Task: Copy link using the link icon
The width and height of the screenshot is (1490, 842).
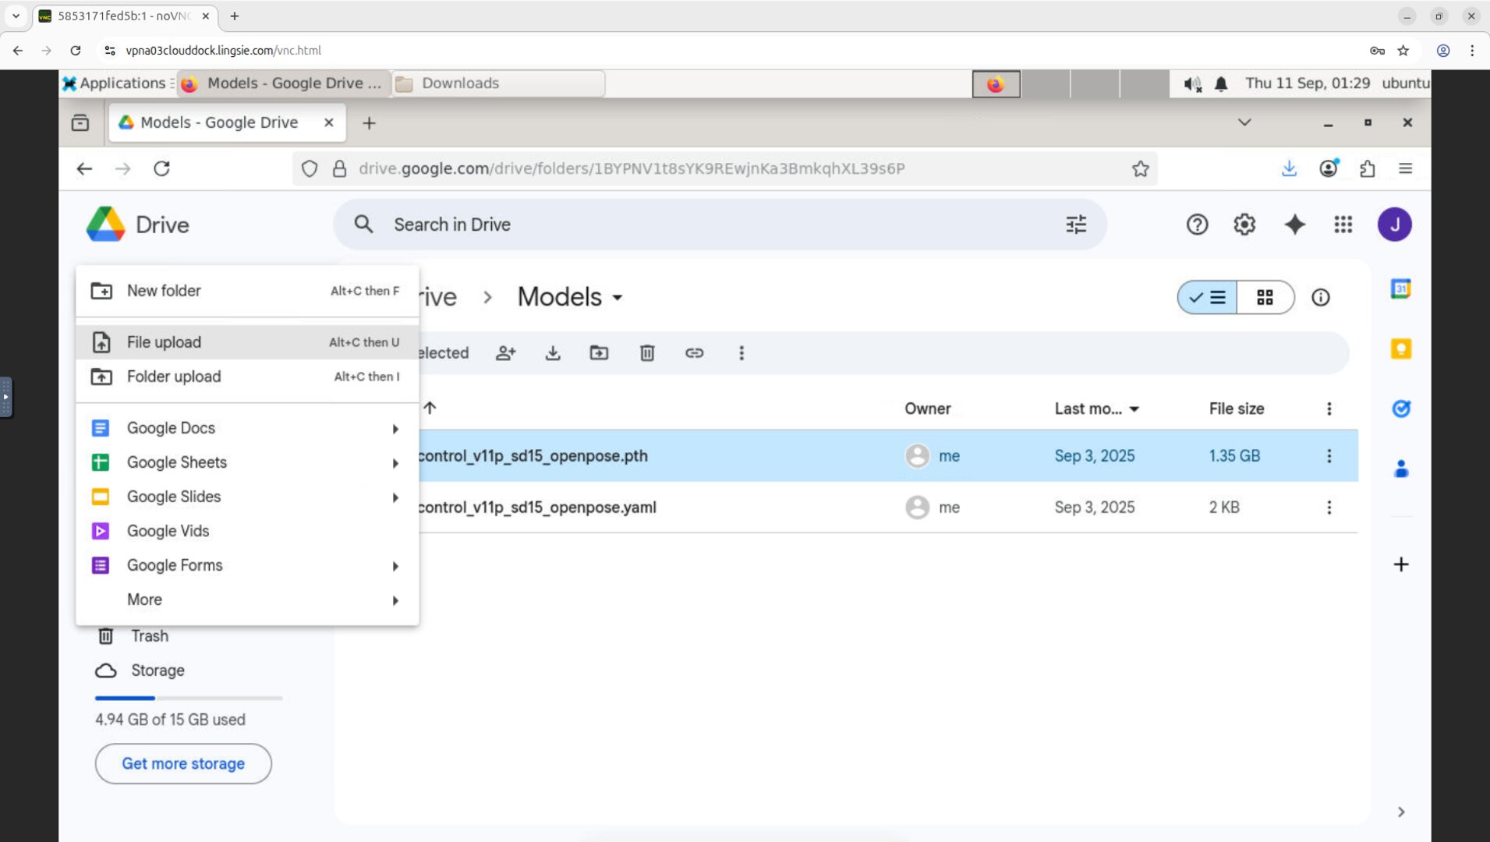Action: click(694, 353)
